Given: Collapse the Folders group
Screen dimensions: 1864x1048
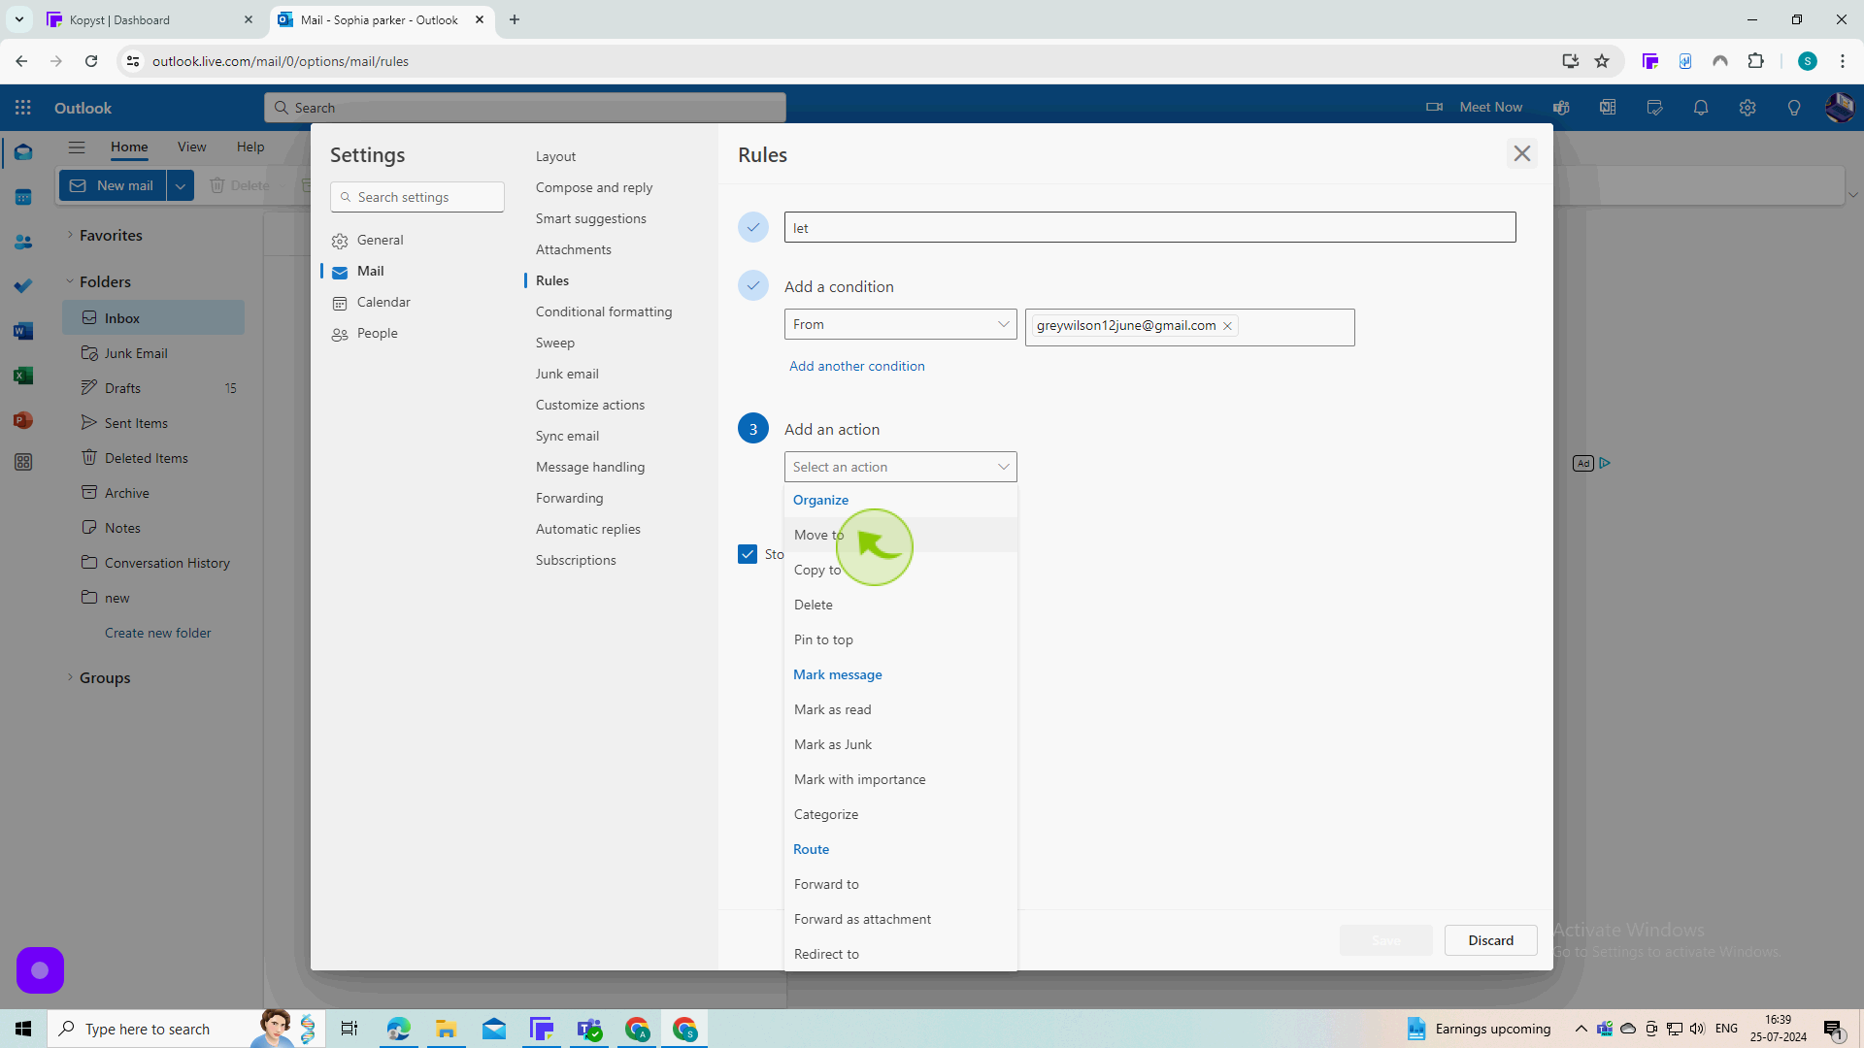Looking at the screenshot, I should pos(70,281).
